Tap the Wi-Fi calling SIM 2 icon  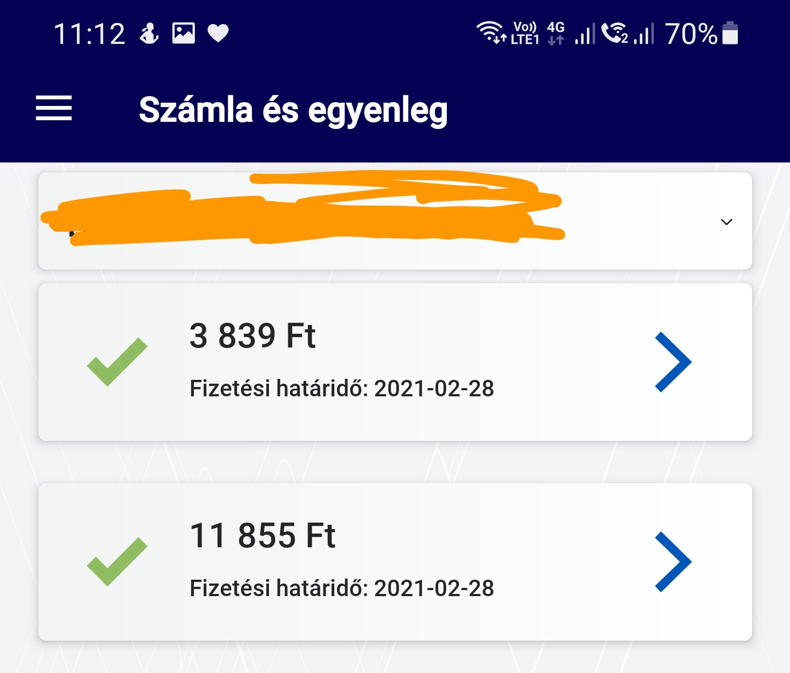click(x=615, y=33)
